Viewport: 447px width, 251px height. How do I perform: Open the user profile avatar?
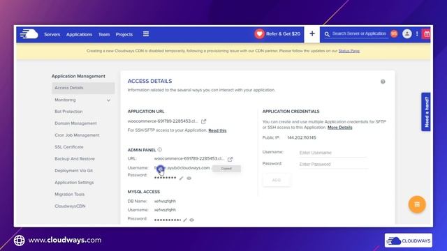point(406,34)
